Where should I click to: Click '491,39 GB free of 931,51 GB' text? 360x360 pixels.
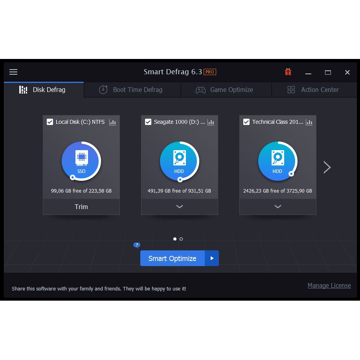[179, 191]
